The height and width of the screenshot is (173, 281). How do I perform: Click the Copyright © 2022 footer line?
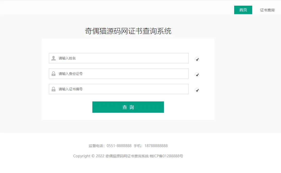point(128,156)
